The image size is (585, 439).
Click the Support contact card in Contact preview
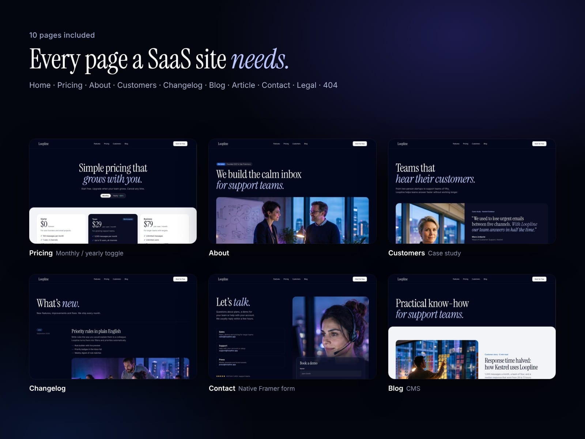pyautogui.click(x=250, y=348)
